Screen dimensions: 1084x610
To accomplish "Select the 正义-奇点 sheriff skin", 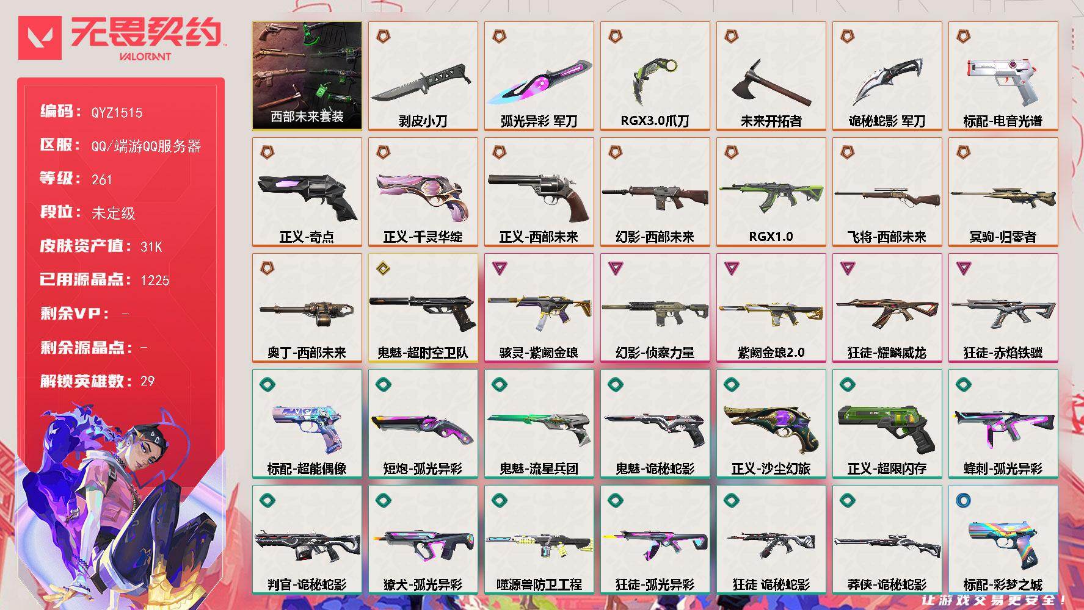I will [x=307, y=192].
